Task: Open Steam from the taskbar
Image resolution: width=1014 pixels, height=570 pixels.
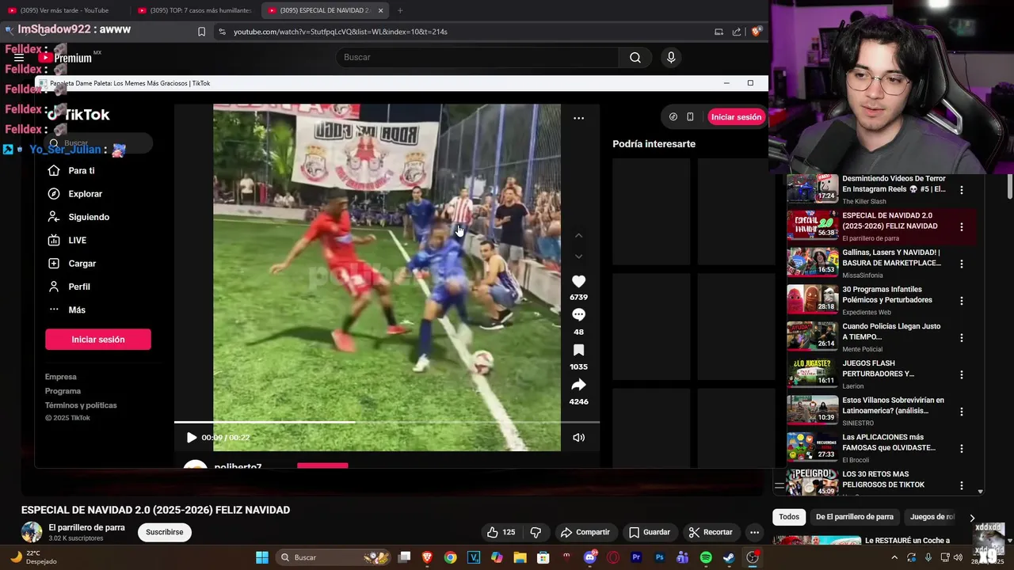Action: pos(729,557)
